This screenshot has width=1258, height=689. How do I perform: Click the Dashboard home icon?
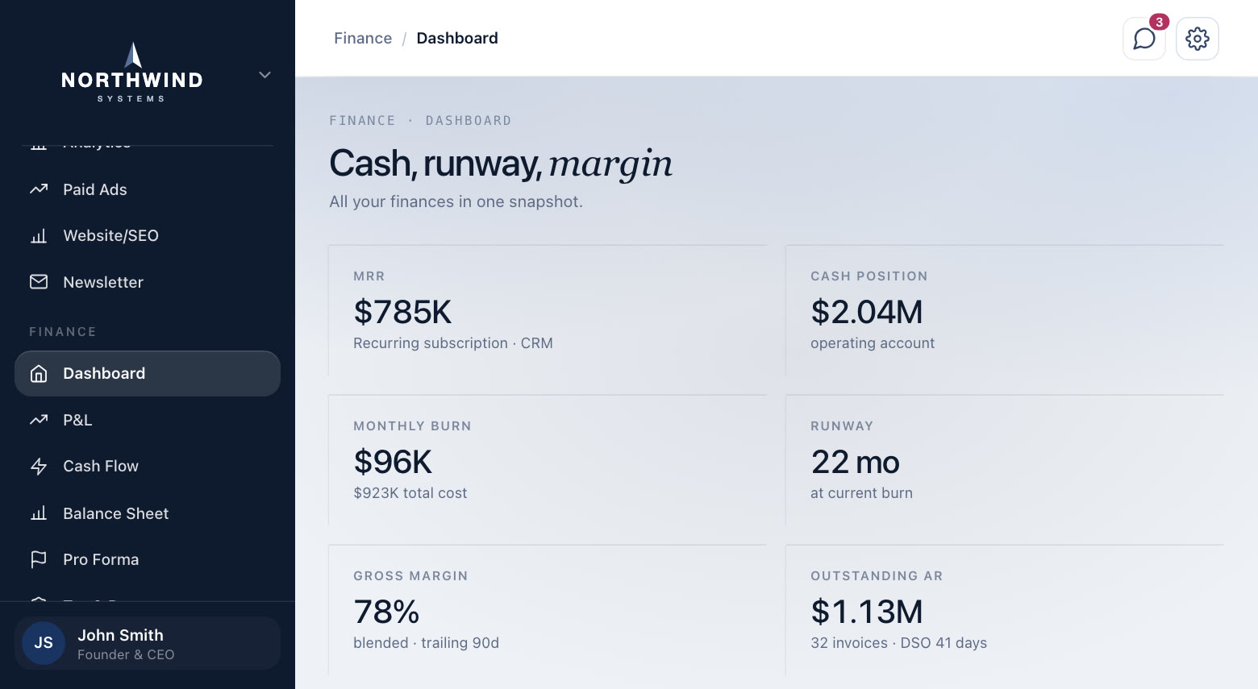(39, 374)
